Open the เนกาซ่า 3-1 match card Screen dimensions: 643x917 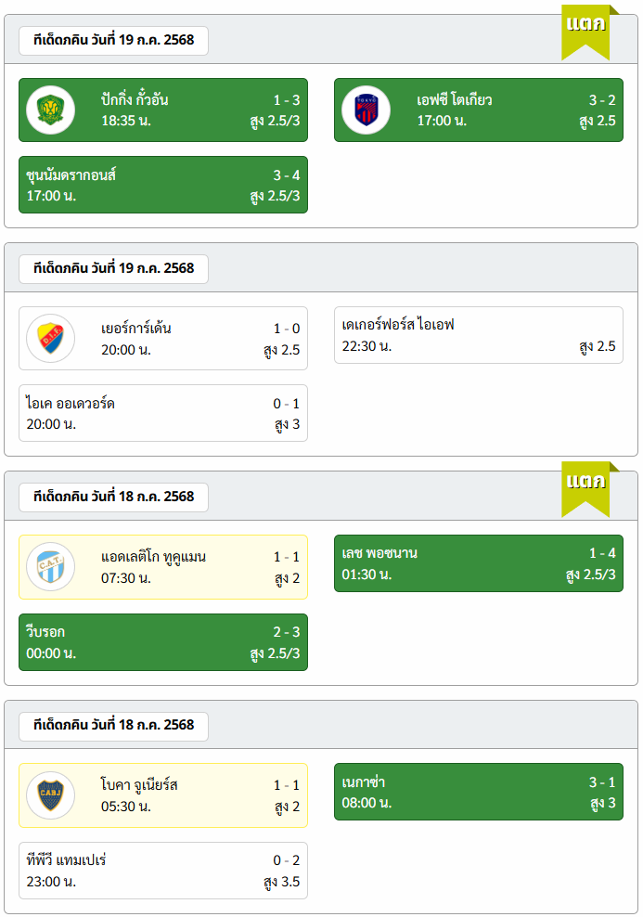(x=478, y=792)
